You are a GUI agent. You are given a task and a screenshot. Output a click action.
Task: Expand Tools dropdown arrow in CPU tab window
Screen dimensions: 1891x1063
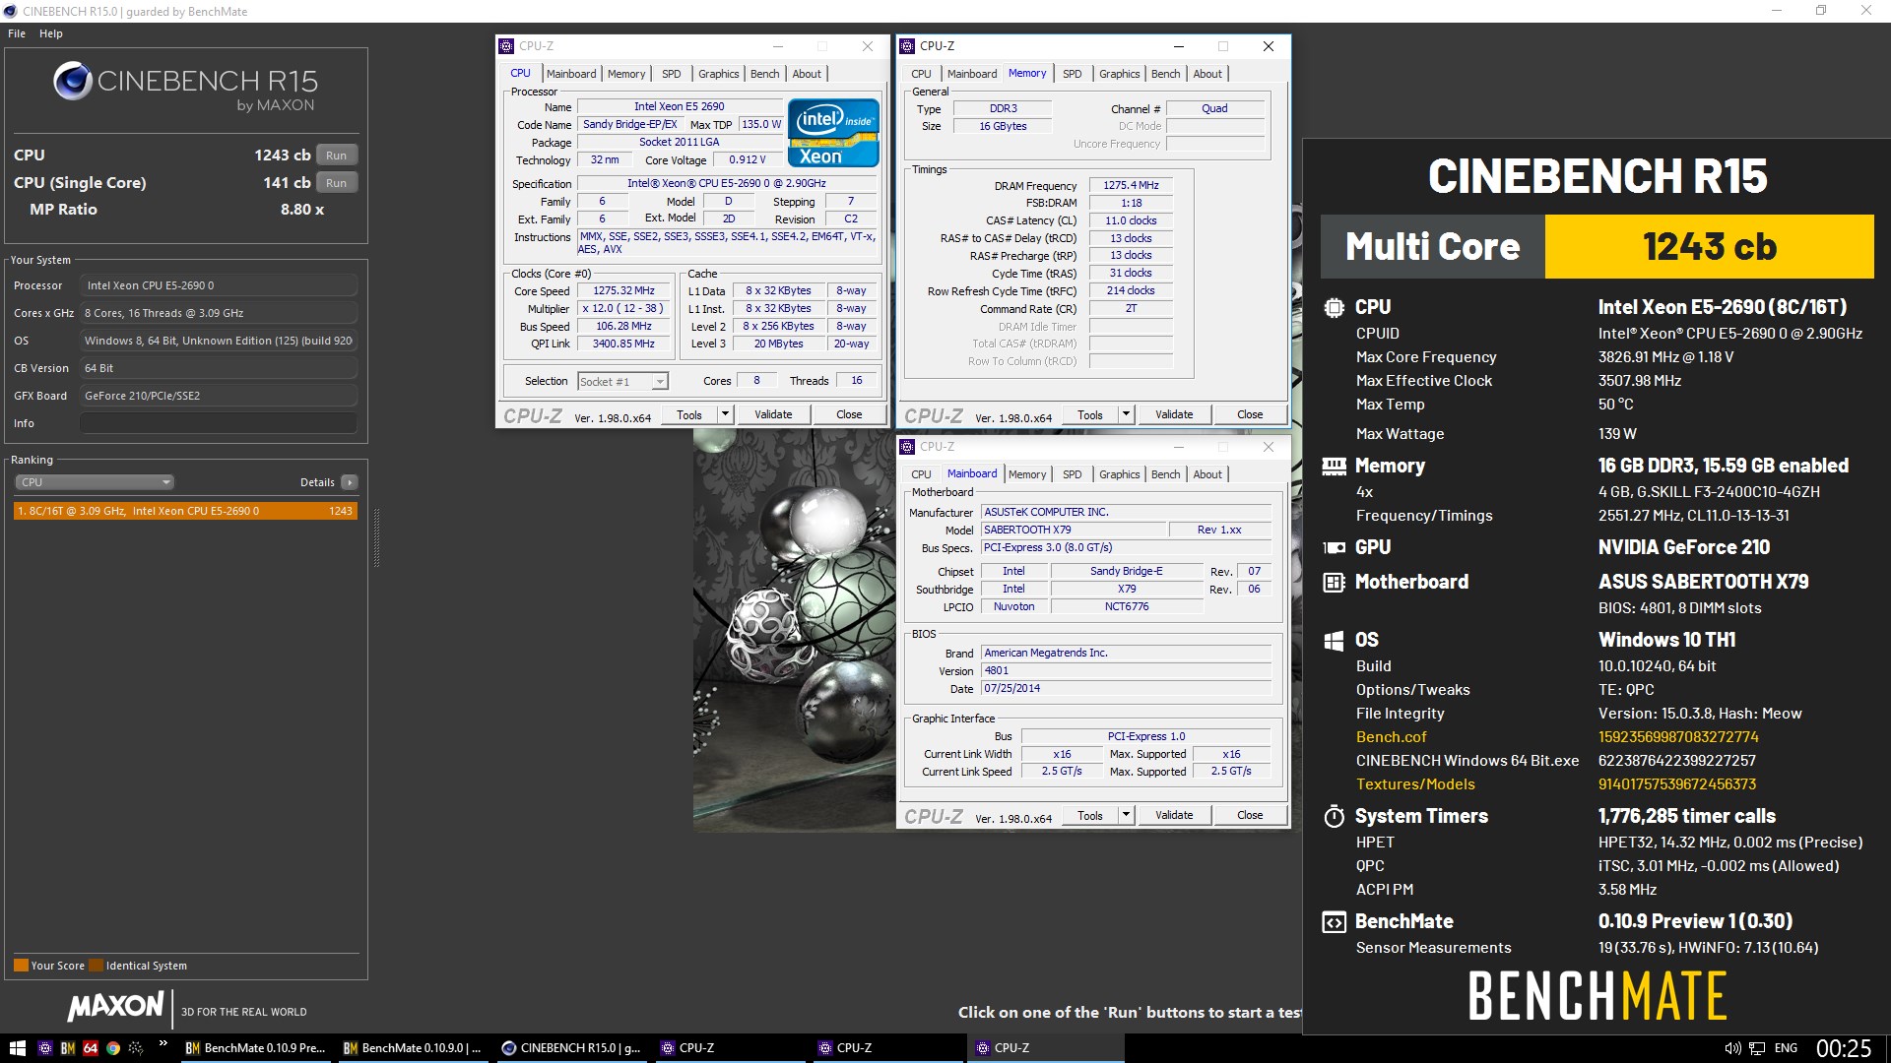tap(725, 414)
